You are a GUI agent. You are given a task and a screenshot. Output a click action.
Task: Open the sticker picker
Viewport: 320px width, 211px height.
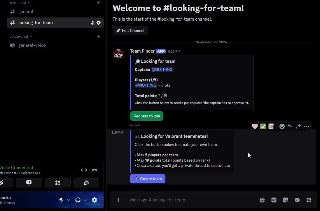coord(286,200)
